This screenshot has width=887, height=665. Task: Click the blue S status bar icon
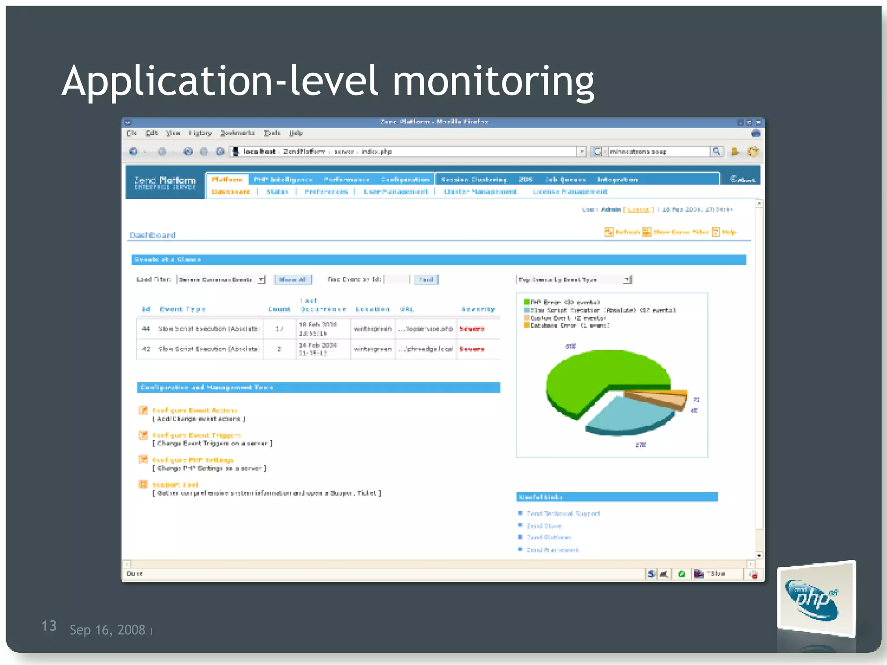pos(651,574)
